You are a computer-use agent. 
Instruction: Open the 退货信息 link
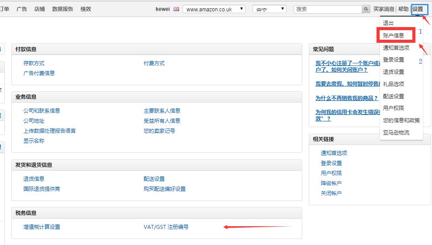click(x=34, y=179)
